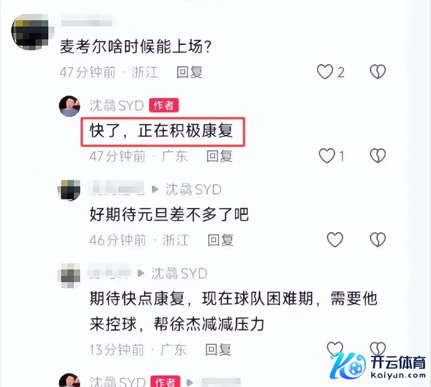Dislike the 好期待元旦差不多了吧 comment
The image size is (431, 387).
pos(378,240)
